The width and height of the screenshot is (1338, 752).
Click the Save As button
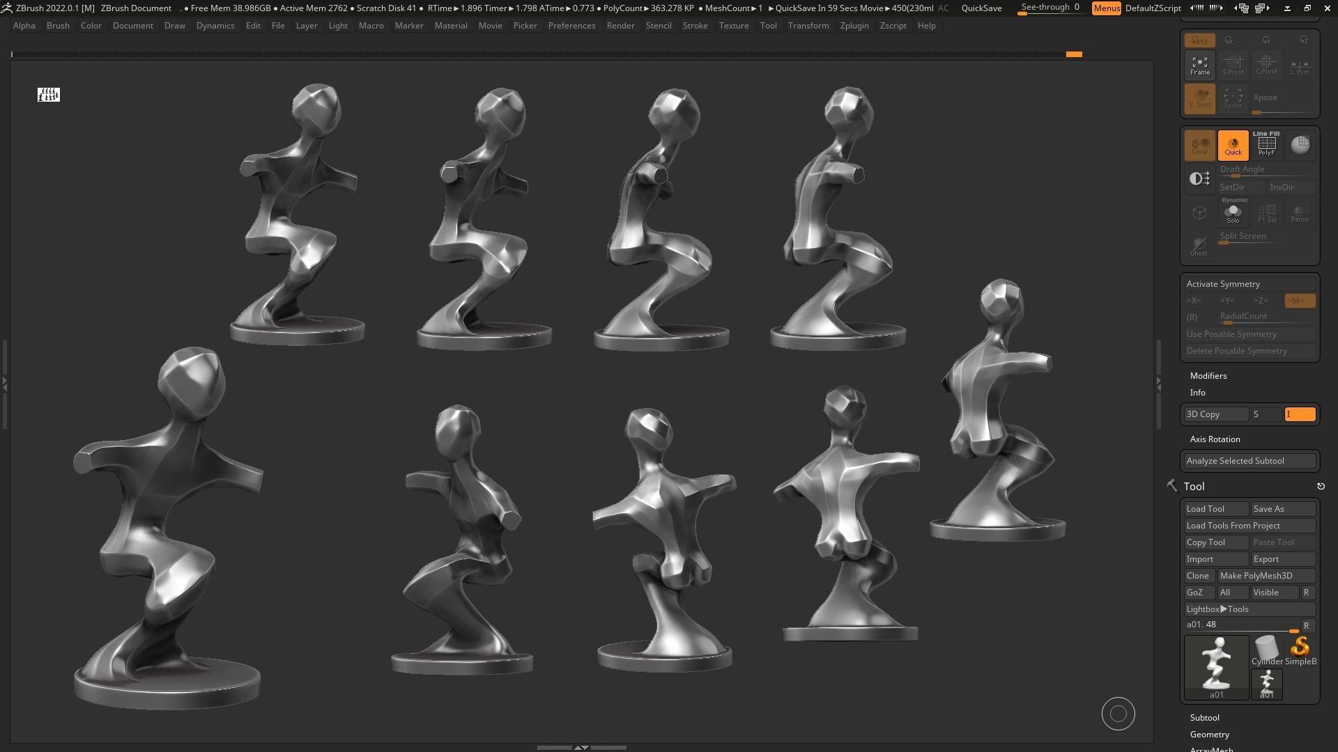[1283, 509]
